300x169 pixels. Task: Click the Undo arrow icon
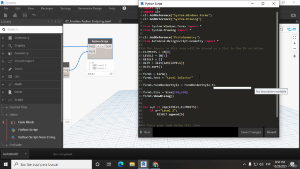(34, 15)
